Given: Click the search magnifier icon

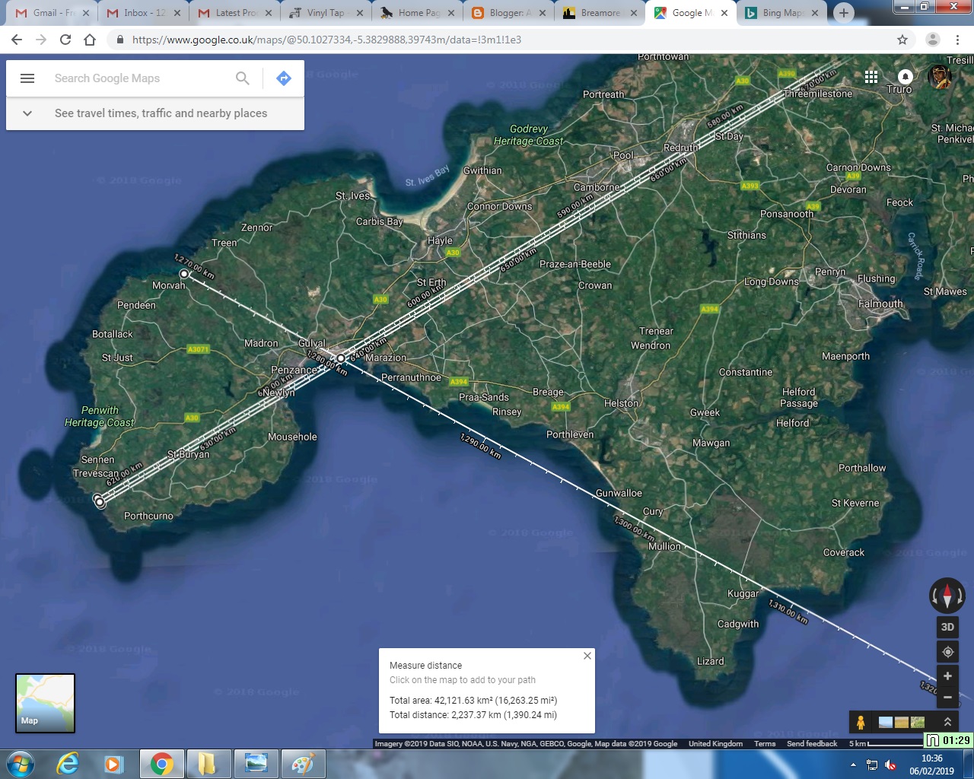Looking at the screenshot, I should 242,78.
